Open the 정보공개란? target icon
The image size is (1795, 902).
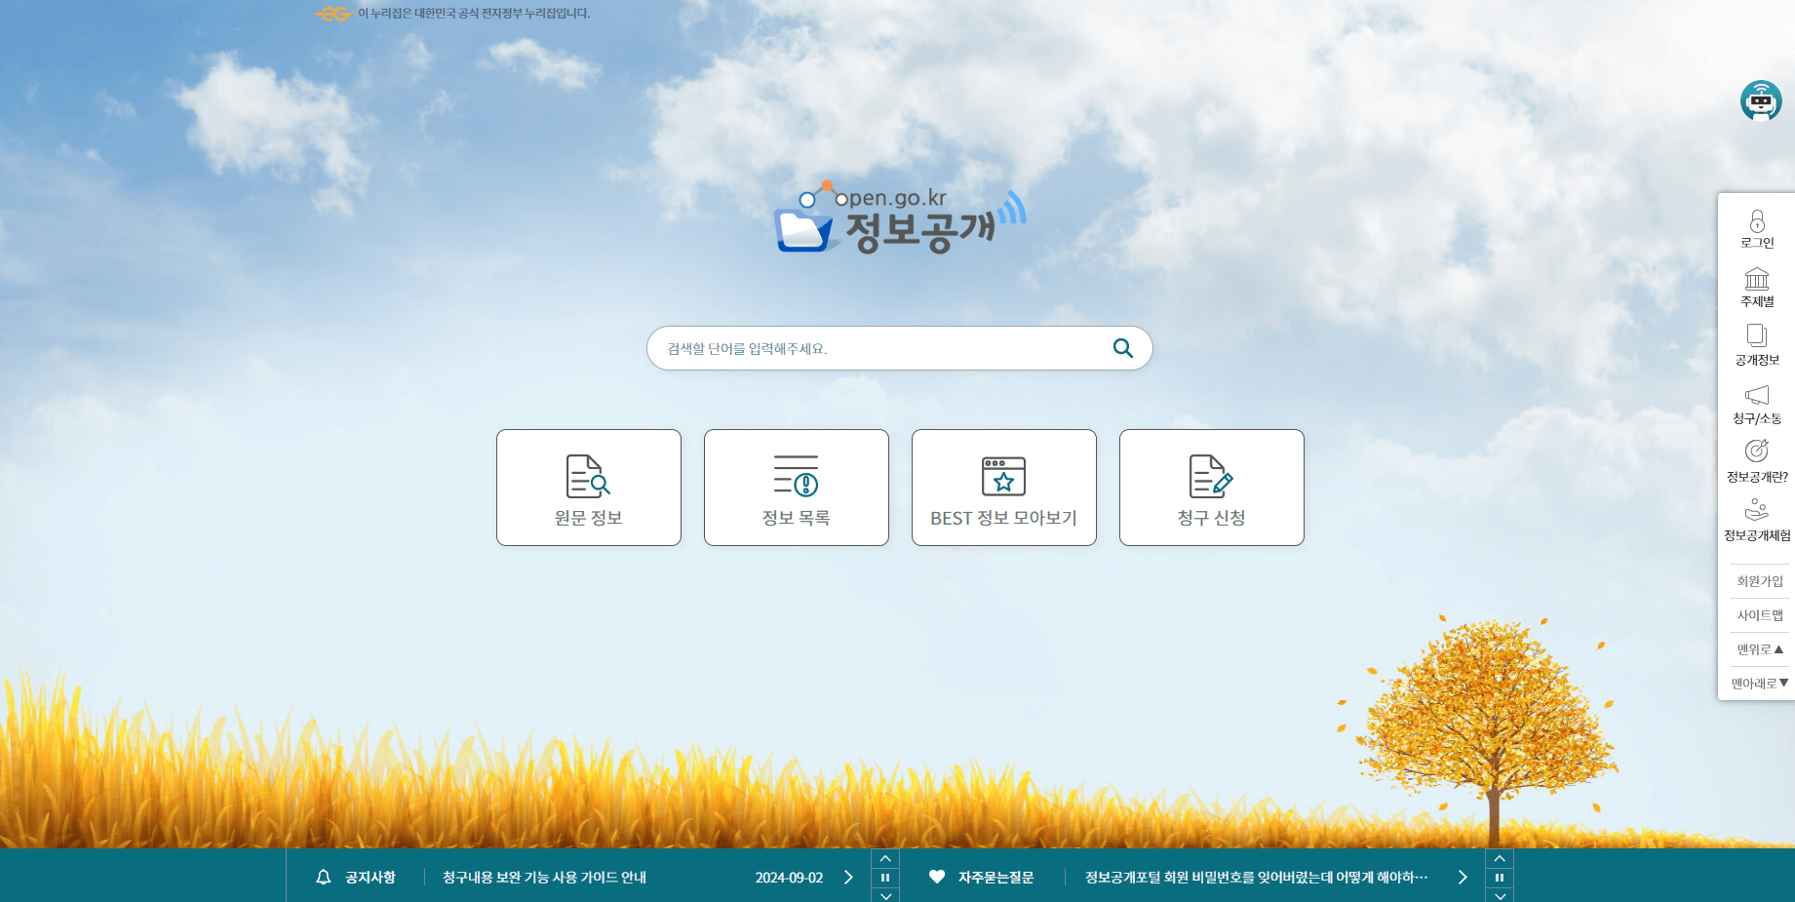pos(1757,451)
